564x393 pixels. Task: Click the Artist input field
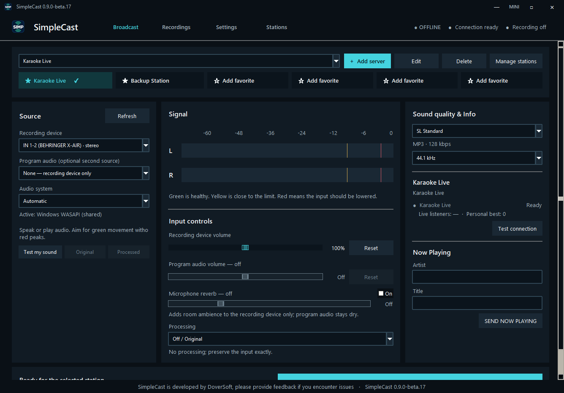[477, 277]
